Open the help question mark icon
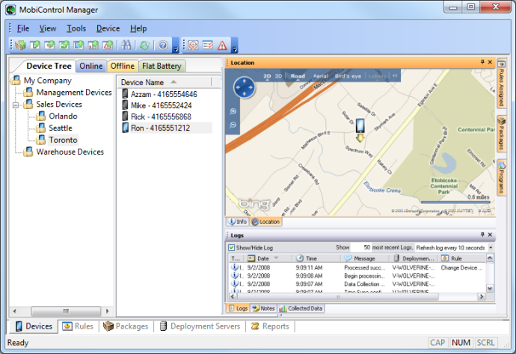 pyautogui.click(x=163, y=45)
